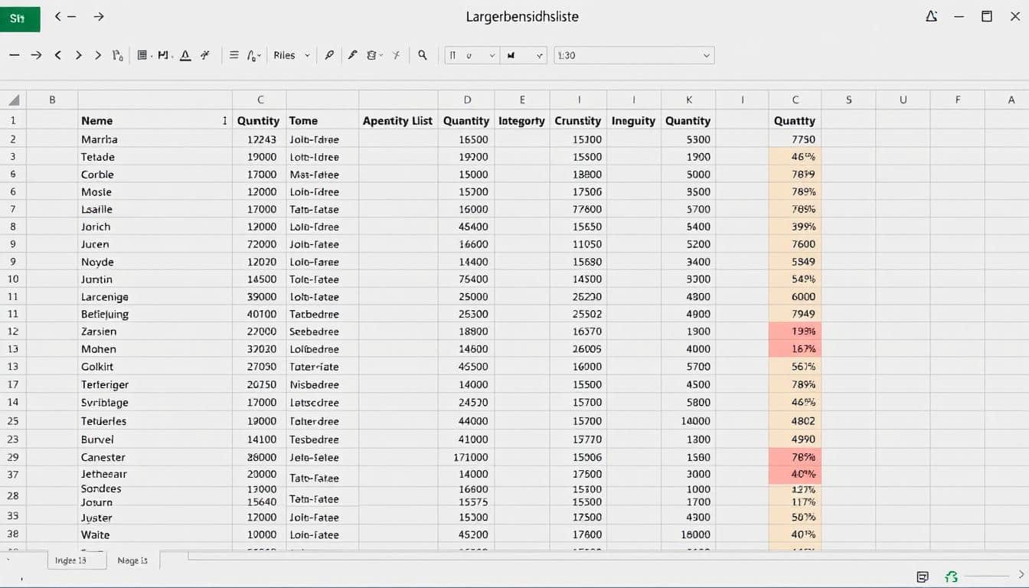Expand the 1:30 combo box
The width and height of the screenshot is (1029, 588).
pos(705,55)
